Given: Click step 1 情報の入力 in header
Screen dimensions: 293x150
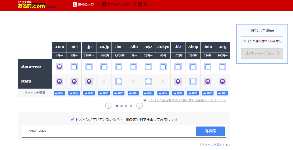Looking at the screenshot, I should tap(83, 4).
